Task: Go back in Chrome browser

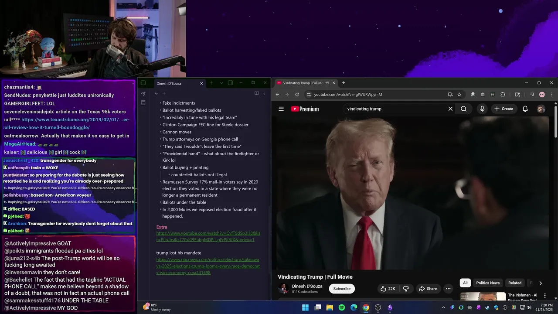Action: tap(277, 95)
